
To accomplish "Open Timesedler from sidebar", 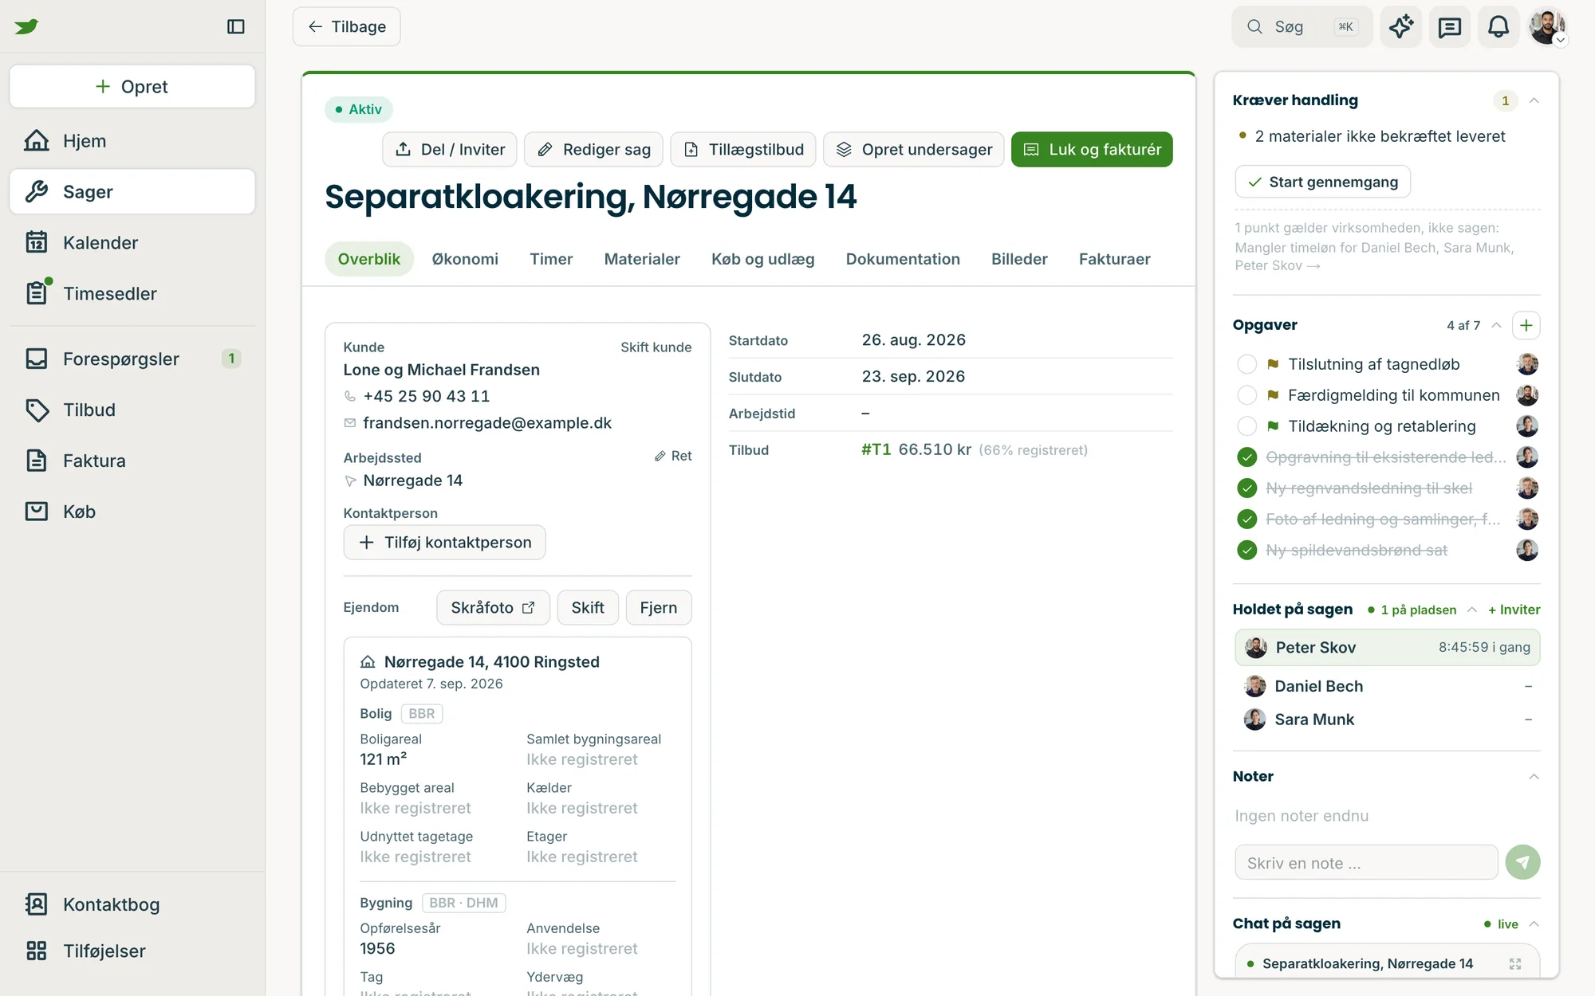I will (x=132, y=293).
